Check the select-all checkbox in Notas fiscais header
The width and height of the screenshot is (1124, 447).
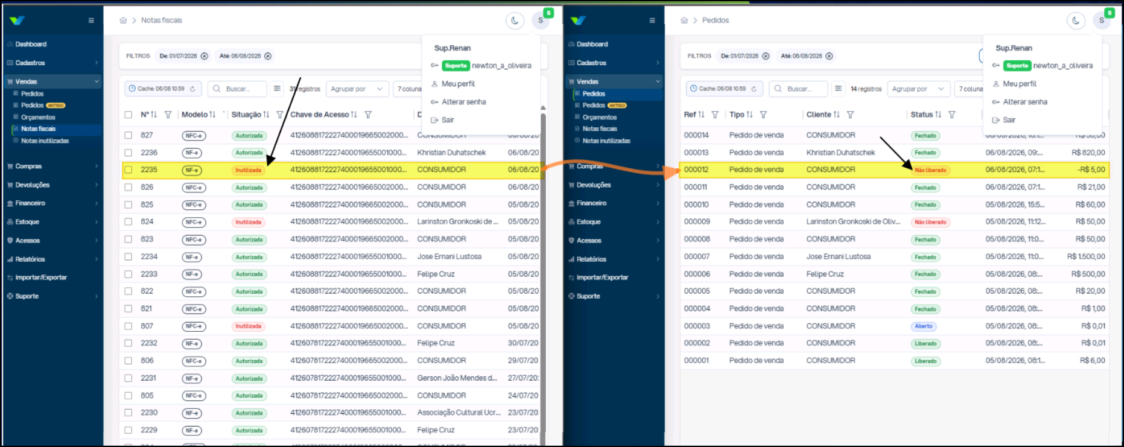point(129,115)
